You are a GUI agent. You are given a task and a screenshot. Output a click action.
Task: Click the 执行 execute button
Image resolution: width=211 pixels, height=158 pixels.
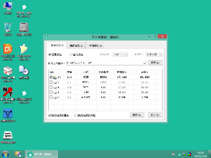pos(137,115)
